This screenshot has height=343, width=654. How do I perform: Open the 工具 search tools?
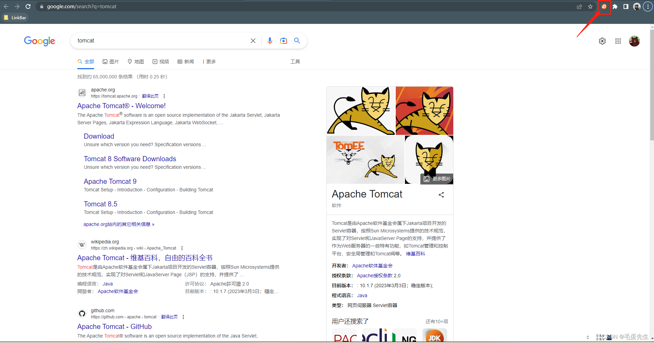tap(295, 62)
